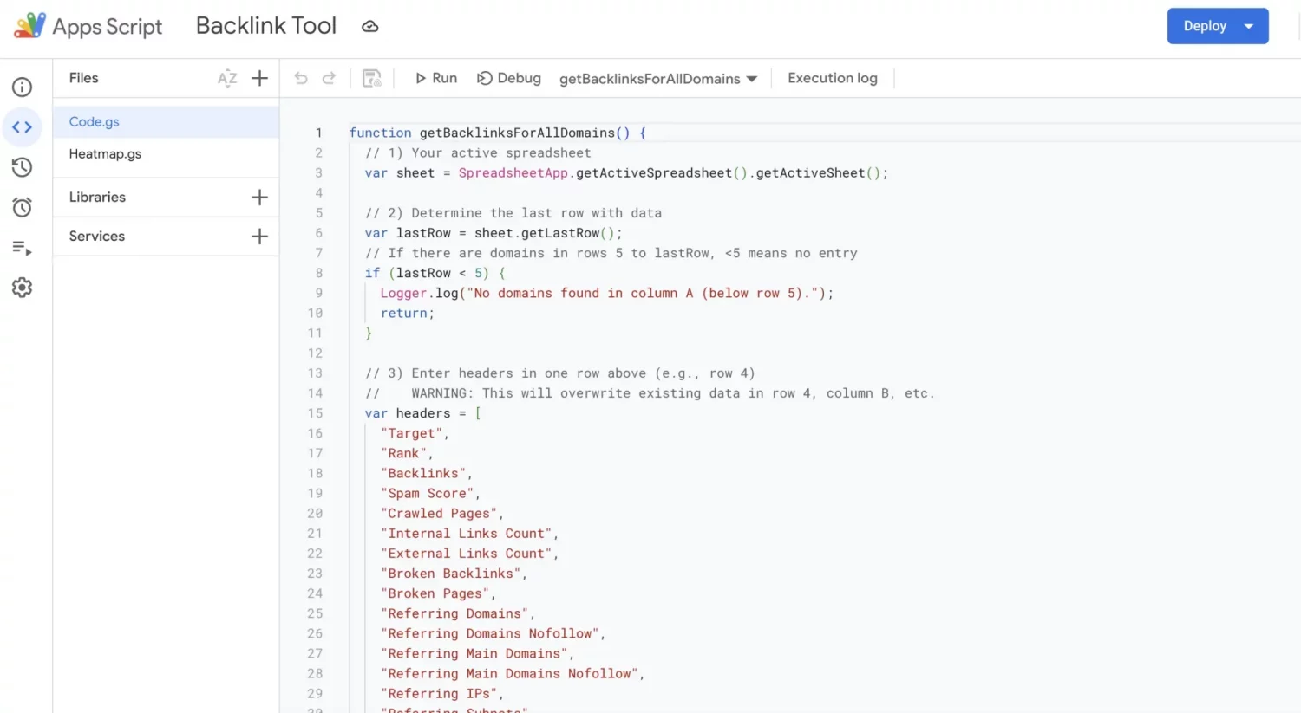Add a service with plus icon
Viewport: 1301px width, 713px height.
[259, 237]
